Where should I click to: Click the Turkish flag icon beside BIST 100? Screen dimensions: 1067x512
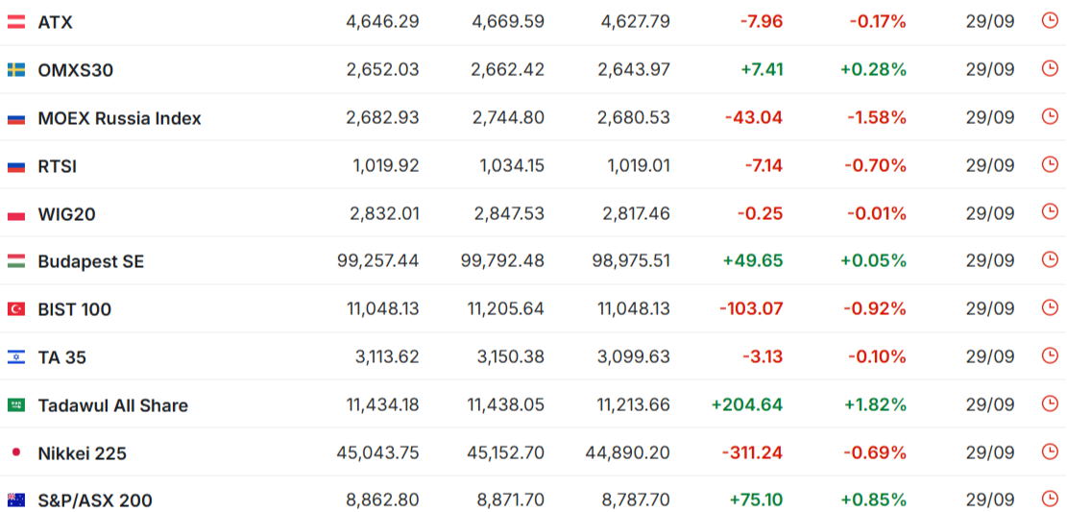click(16, 309)
